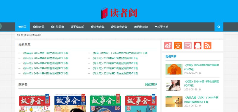
Task: Click the date 2024-06-09
Action: tap(191, 73)
